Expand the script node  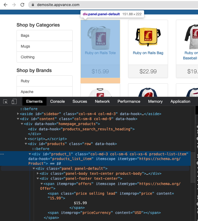[26, 139]
